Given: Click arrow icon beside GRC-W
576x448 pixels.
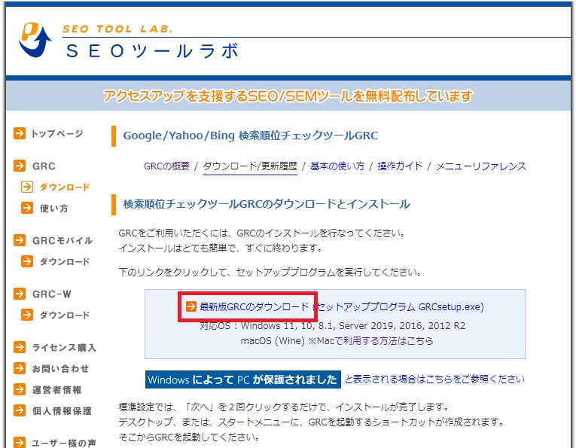Looking at the screenshot, I should coord(20,294).
